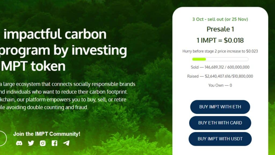Click the 1 IMPT = $0.018 price
275x155 pixels.
click(220, 40)
